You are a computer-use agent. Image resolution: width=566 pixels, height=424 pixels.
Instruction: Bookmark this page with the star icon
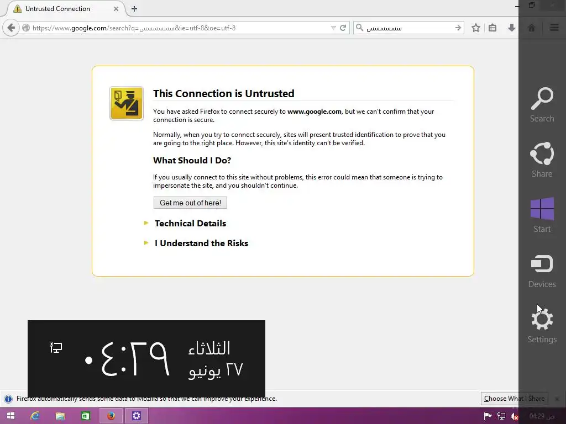pos(476,28)
